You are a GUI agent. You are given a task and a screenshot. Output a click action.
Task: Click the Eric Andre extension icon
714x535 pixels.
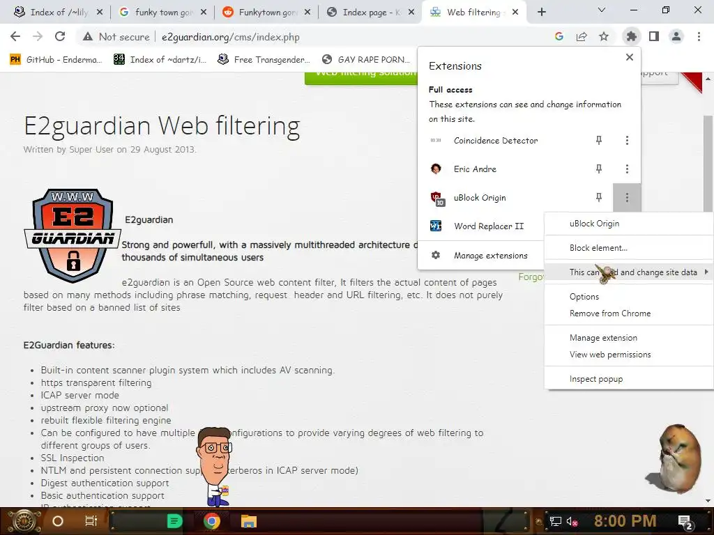(436, 169)
